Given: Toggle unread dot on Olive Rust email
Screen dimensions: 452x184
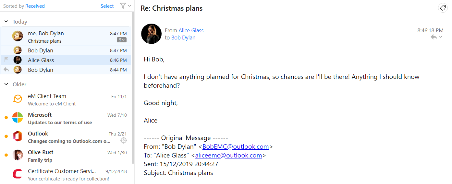Looking at the screenshot, I should coord(6,155).
